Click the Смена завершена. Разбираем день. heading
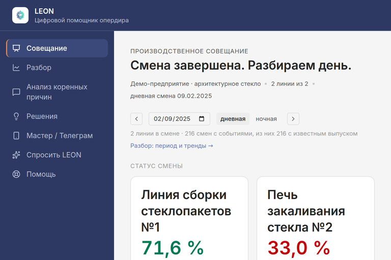This screenshot has height=260, width=391. tap(241, 66)
